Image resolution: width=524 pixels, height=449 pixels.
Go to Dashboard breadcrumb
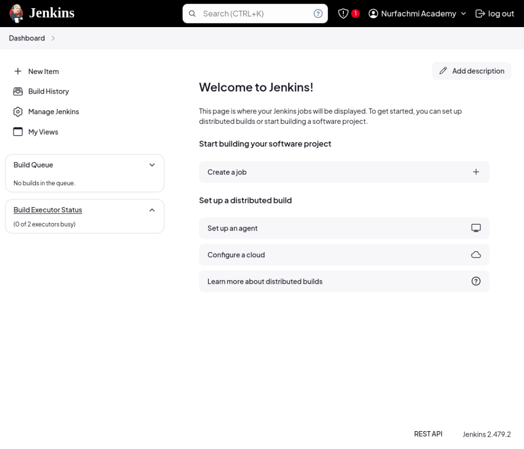click(27, 38)
